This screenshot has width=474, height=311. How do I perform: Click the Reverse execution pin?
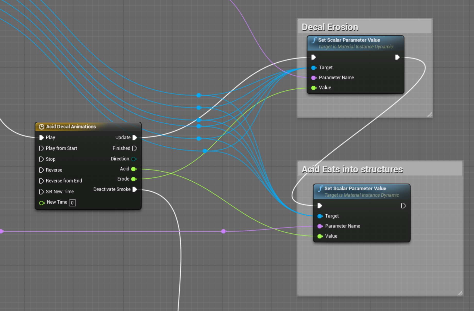[x=41, y=170]
